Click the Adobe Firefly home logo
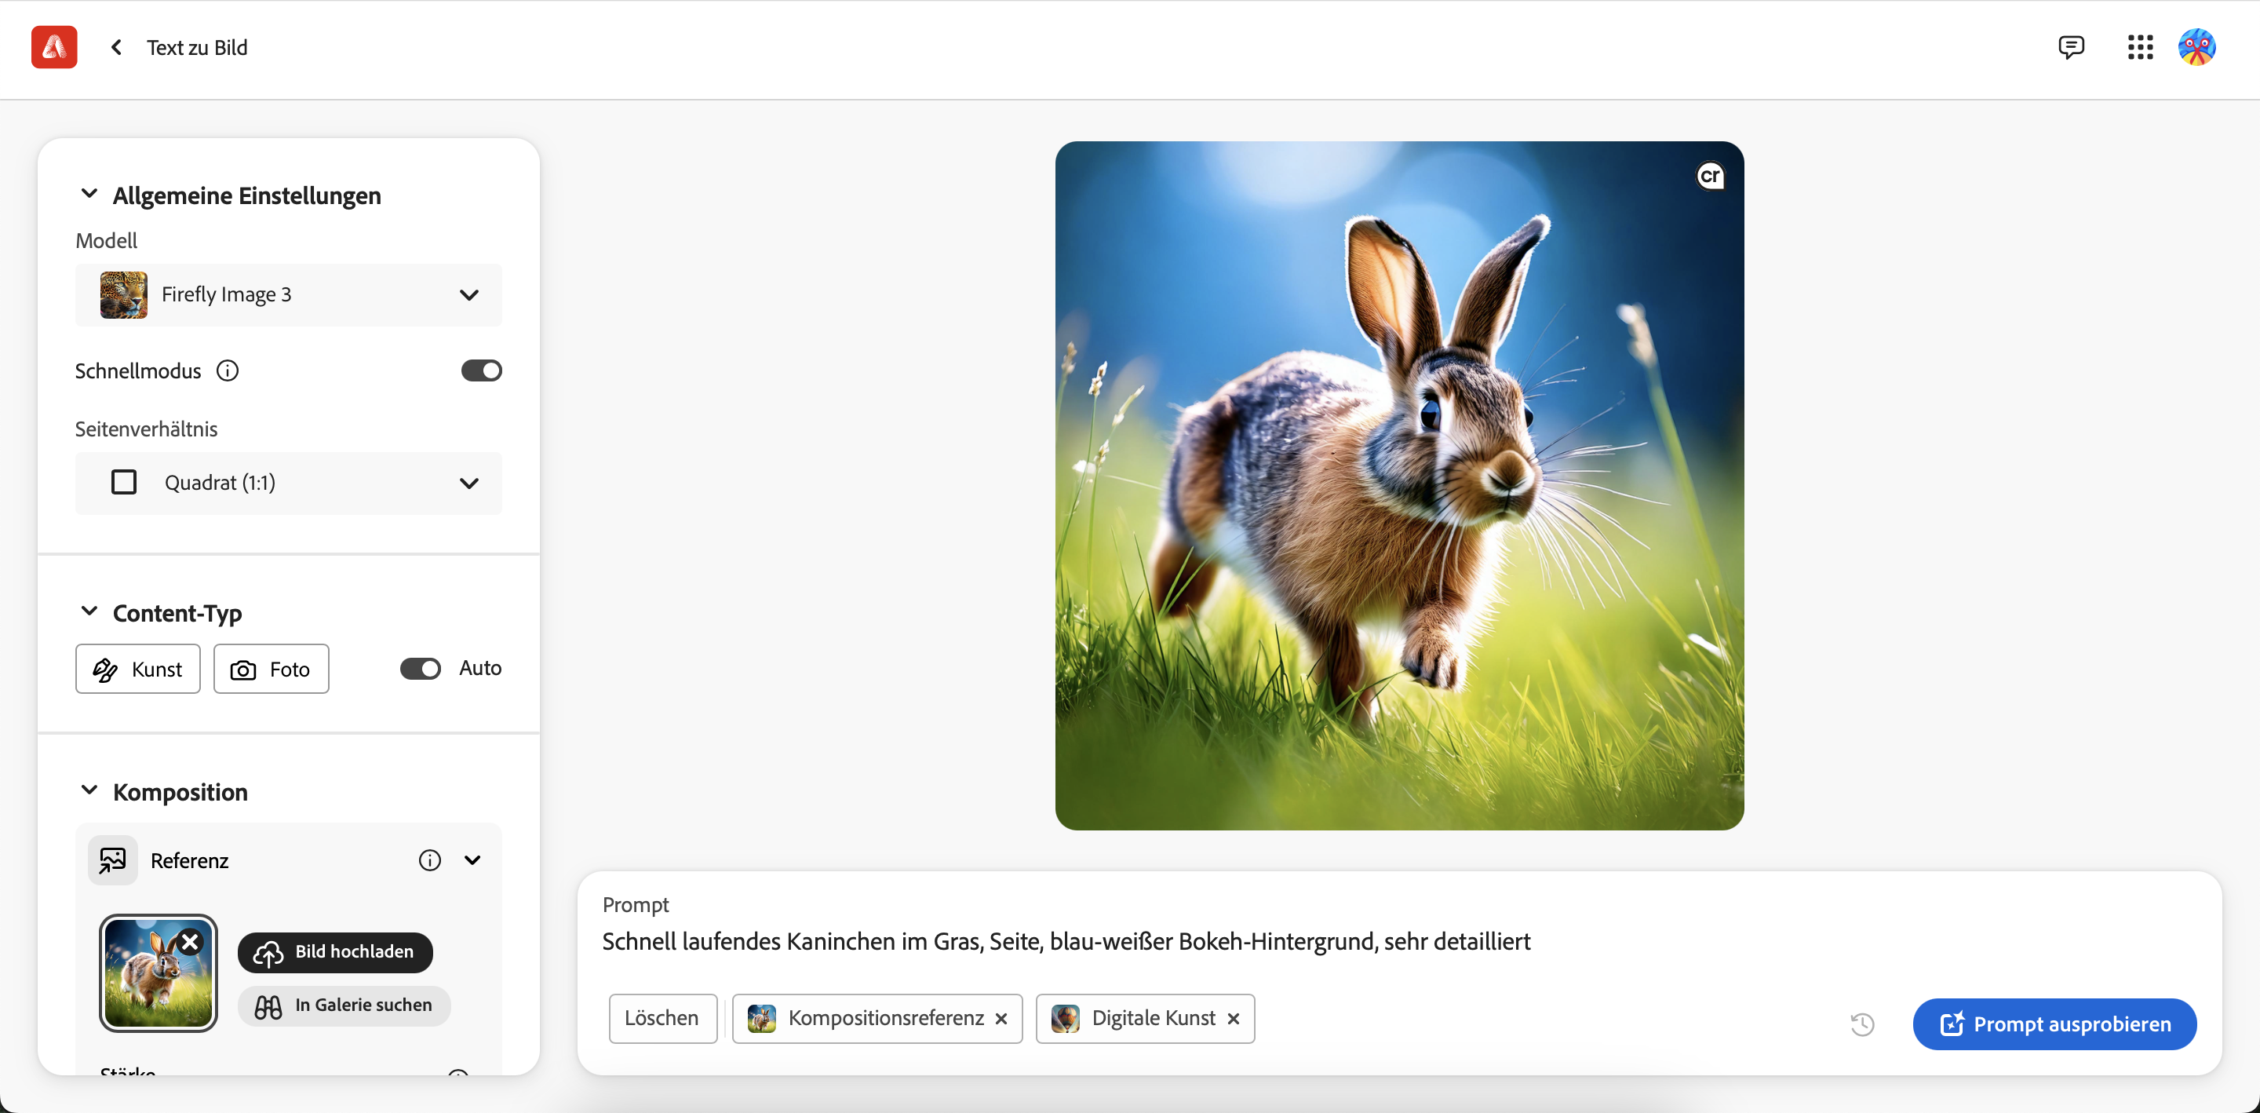Image resolution: width=2260 pixels, height=1113 pixels. [x=54, y=47]
